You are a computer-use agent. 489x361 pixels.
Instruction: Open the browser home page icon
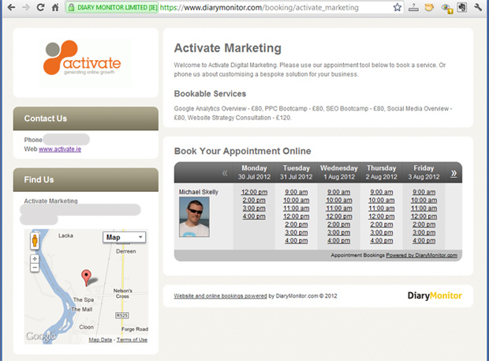[x=55, y=7]
